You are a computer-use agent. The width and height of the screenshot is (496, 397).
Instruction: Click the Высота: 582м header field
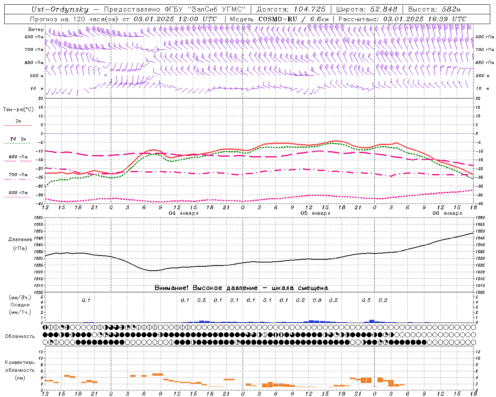pyautogui.click(x=434, y=10)
